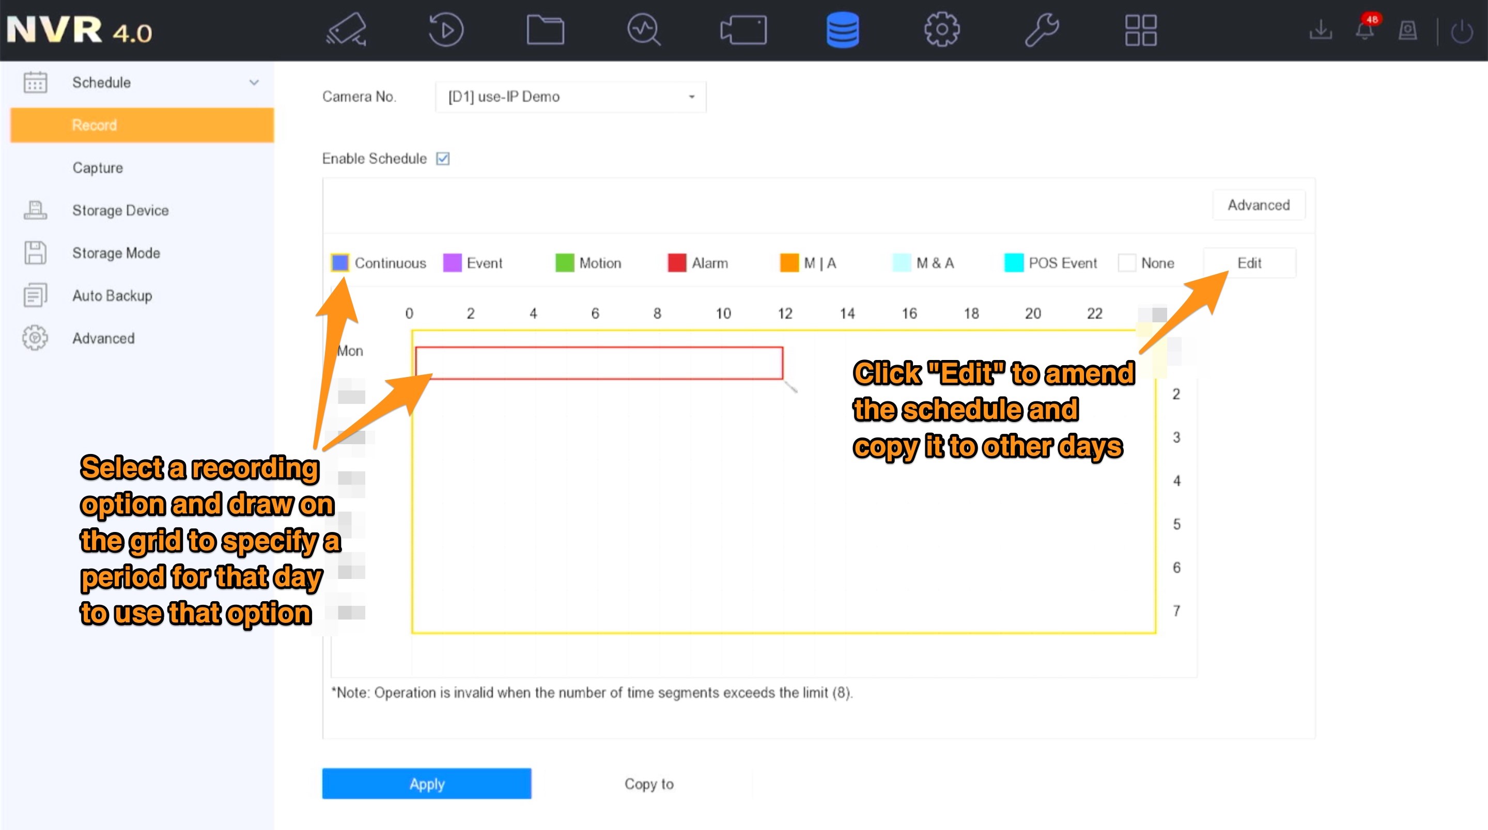Click the Settings gear icon
The image size is (1488, 830).
(942, 29)
